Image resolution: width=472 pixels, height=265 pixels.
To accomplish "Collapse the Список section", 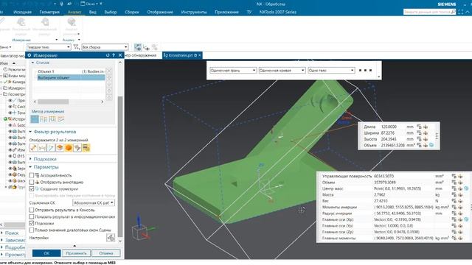I will 32,63.
